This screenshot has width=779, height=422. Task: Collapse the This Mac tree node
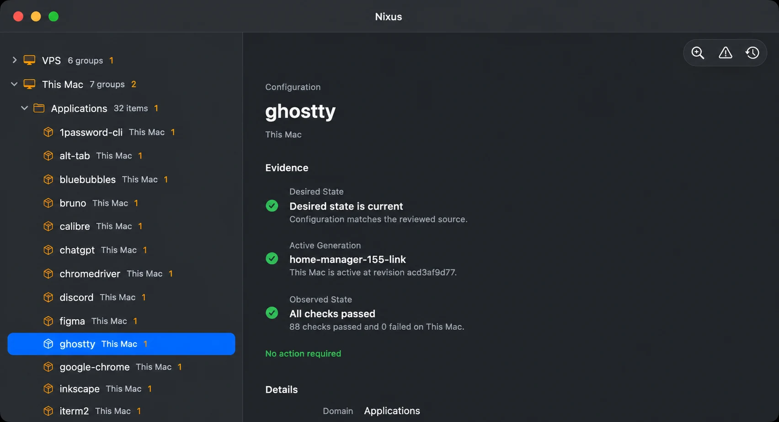point(14,84)
